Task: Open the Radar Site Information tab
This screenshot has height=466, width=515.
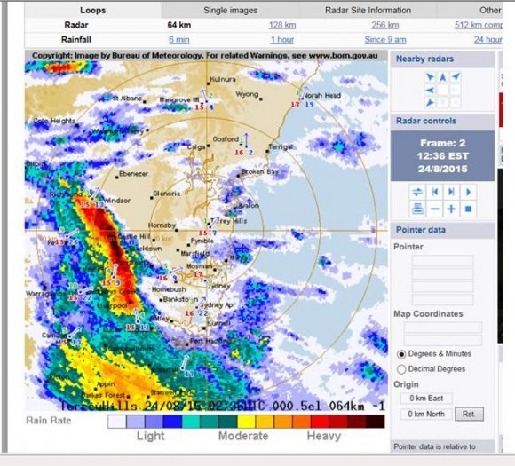Action: coord(368,10)
